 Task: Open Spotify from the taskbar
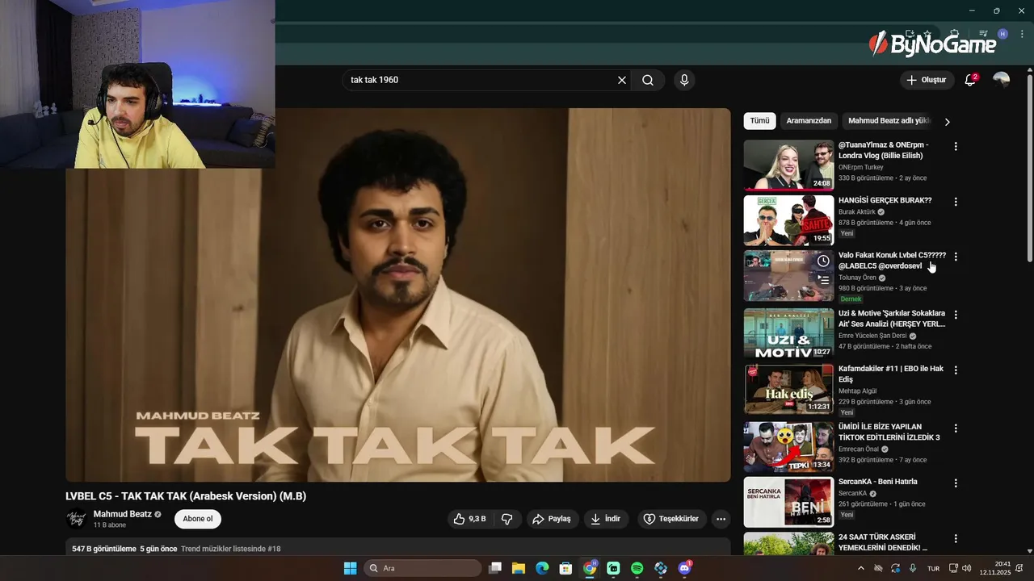point(637,568)
